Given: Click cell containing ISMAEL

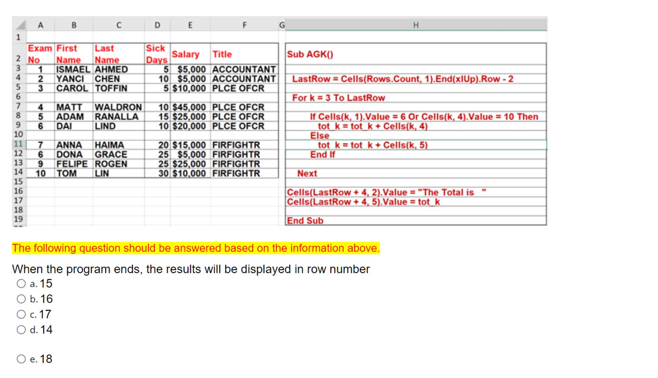Looking at the screenshot, I should pos(73,69).
